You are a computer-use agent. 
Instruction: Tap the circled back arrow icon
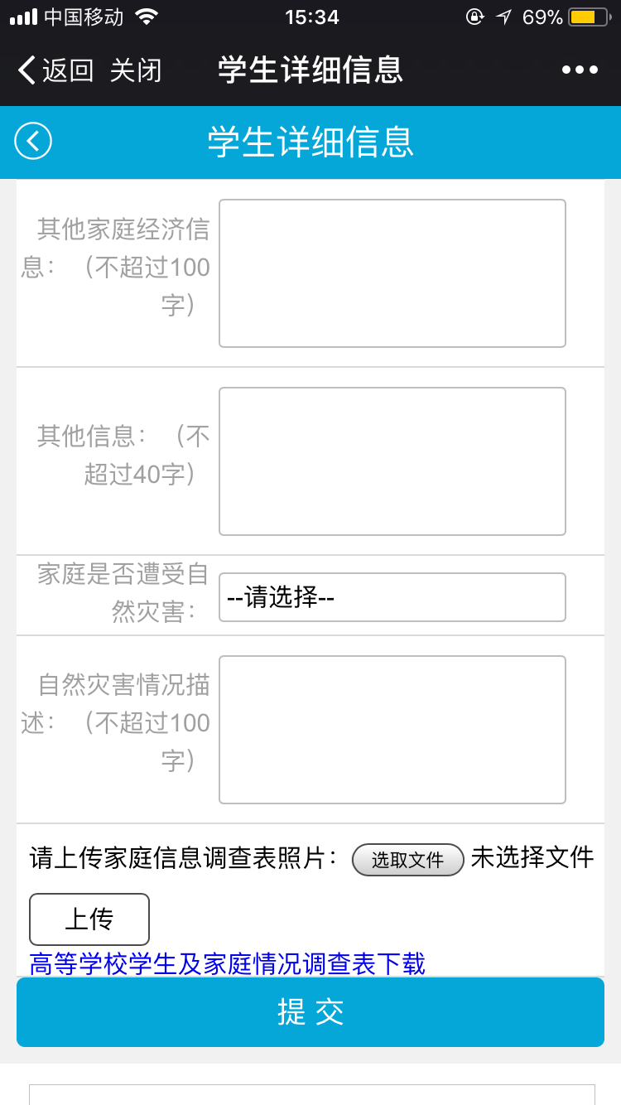(x=33, y=142)
